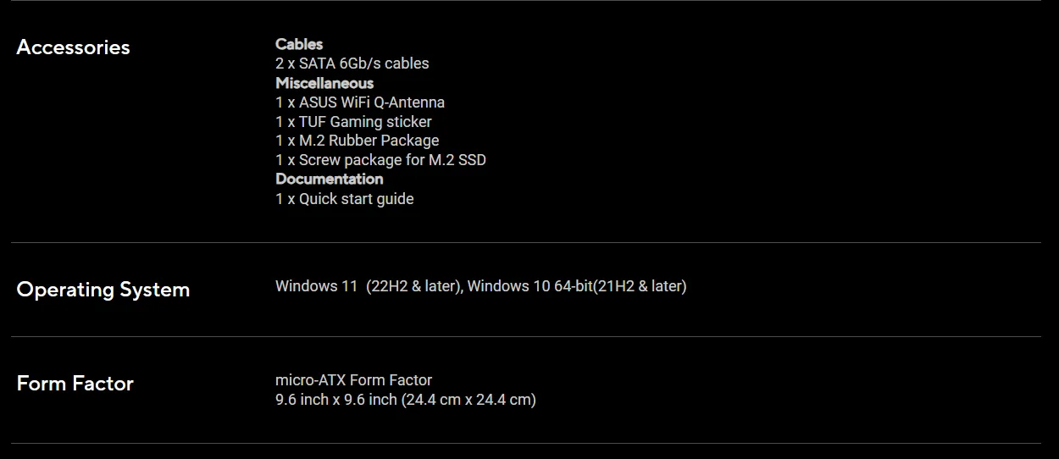
Task: Click the Screw package for M.2 SSD line
Action: point(380,160)
